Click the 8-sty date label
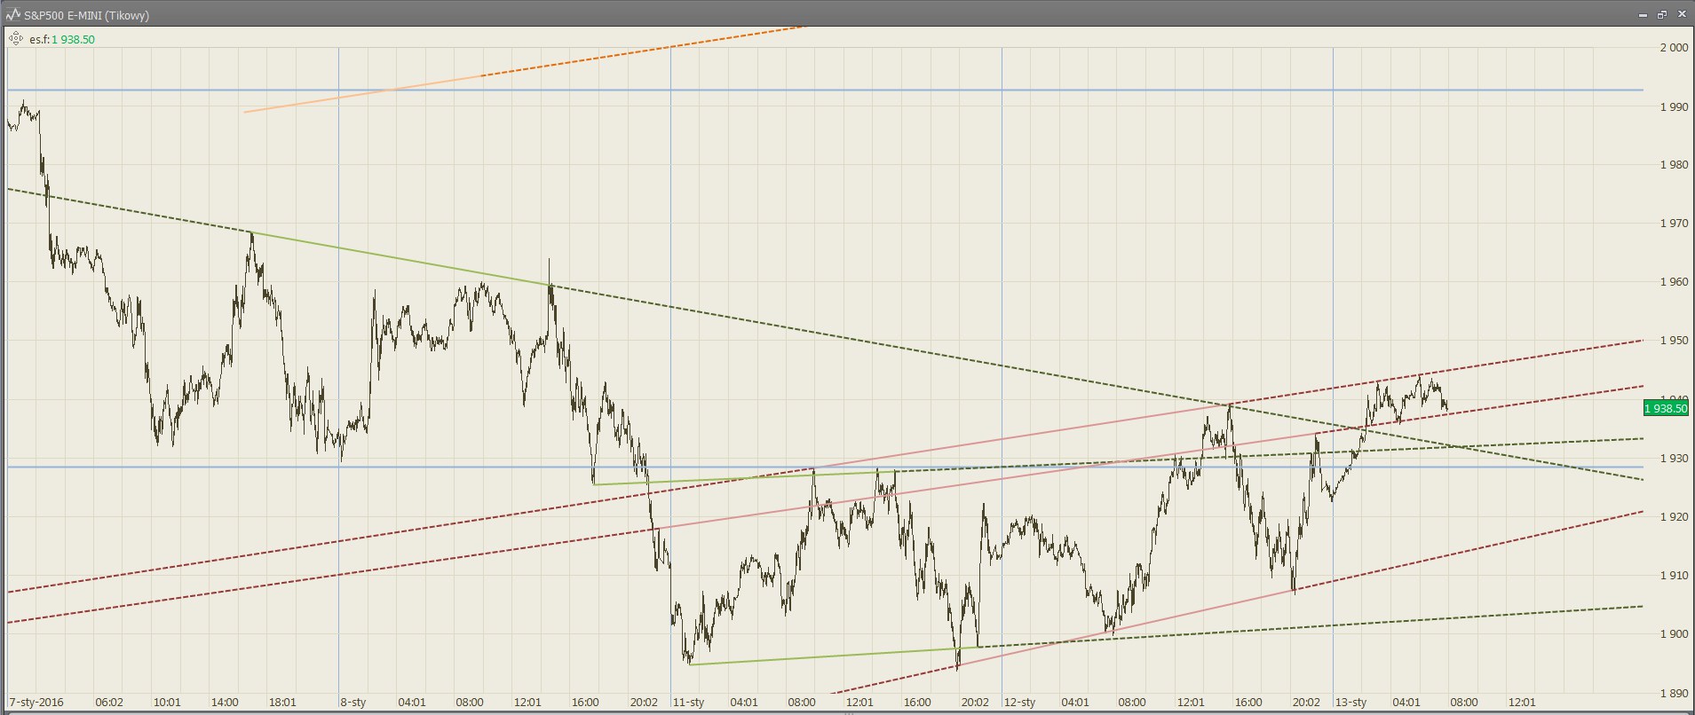This screenshot has height=715, width=1695. 353,702
